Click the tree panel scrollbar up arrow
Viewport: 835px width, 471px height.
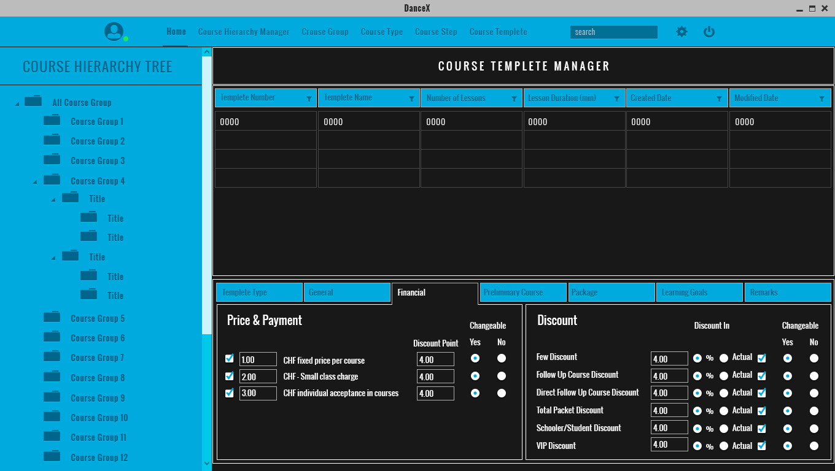click(207, 52)
